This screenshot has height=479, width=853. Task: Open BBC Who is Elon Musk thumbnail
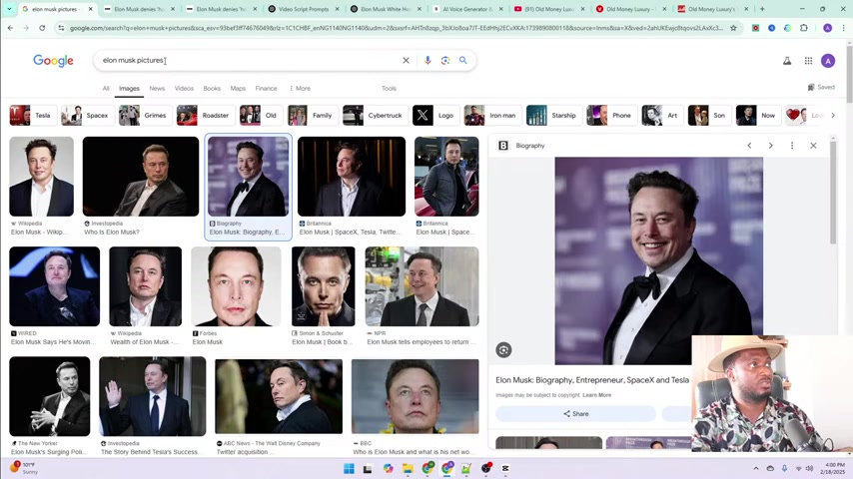pyautogui.click(x=416, y=396)
